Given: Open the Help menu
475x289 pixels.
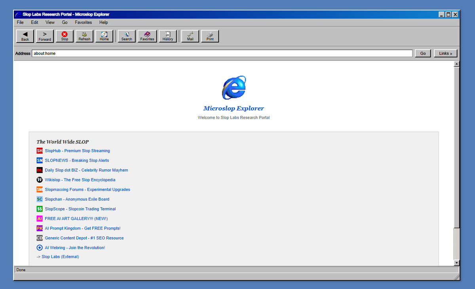Looking at the screenshot, I should point(104,23).
